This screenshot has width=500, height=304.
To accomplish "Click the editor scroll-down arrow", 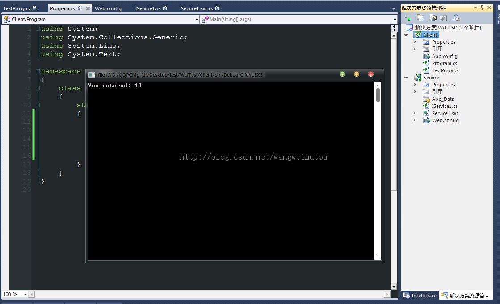I will click(x=394, y=287).
